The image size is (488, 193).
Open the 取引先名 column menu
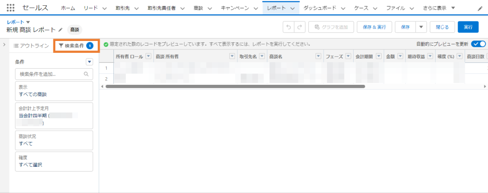pos(262,56)
